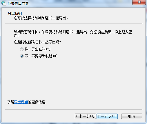Image resolution: width=147 pixels, height=124 pixels.
Task: Click the 证书导出向导 title bar text
Action: click(x=18, y=3)
